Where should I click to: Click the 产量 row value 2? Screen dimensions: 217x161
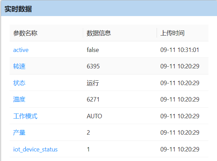point(88,133)
